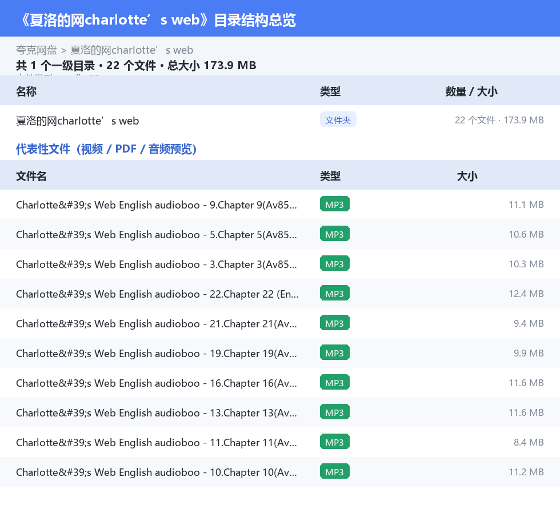Select file 19.Chapter 19 audiobook
This screenshot has height=505, width=560.
pos(157,353)
